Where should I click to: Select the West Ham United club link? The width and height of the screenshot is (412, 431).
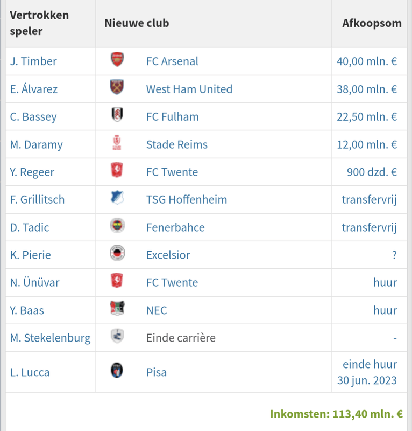189,89
